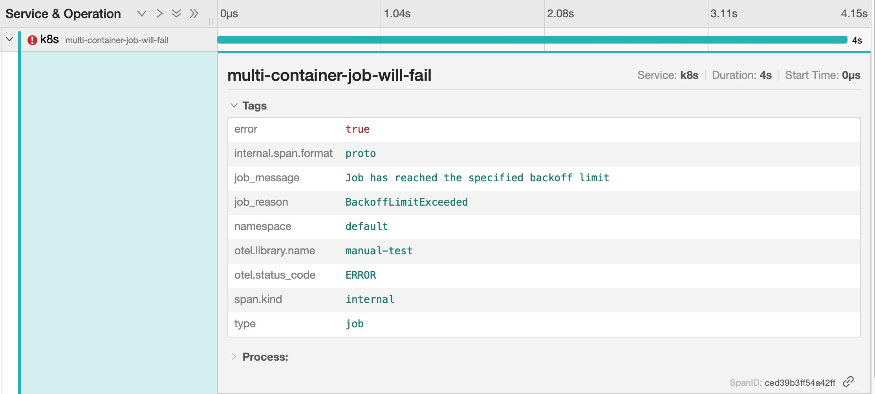Select the BackoffLimitExceeded job_reason value

[406, 202]
